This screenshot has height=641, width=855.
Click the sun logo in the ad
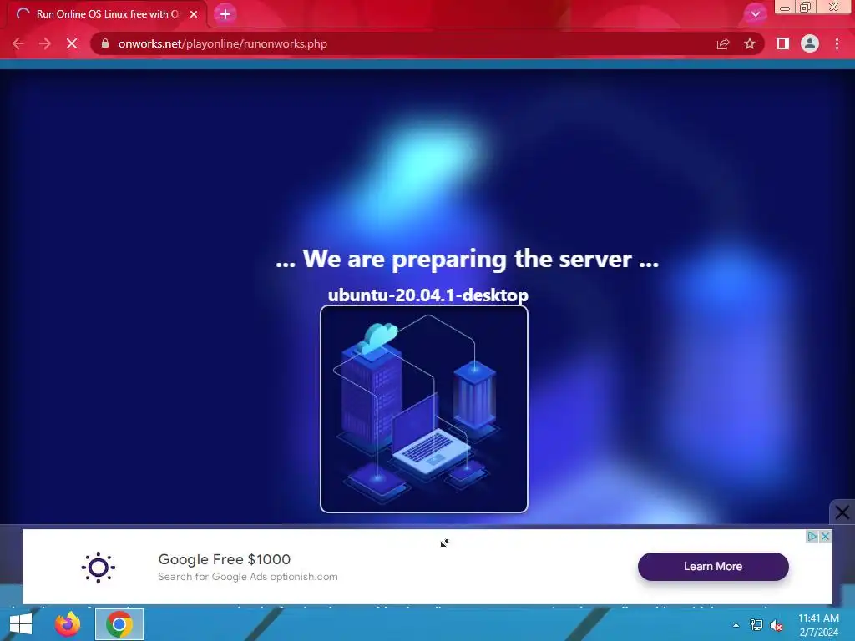[99, 568]
